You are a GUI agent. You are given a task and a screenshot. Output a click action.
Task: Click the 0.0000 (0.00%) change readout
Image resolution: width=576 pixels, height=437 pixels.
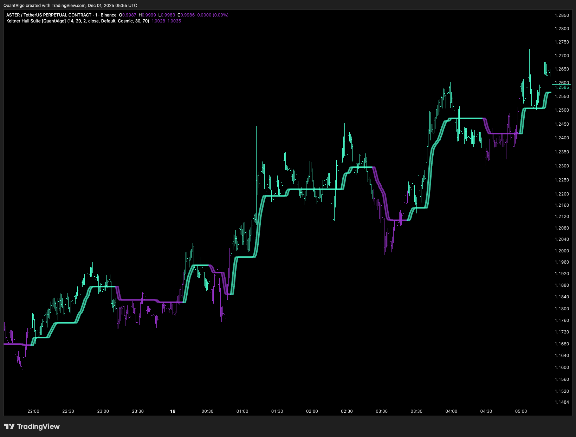point(213,15)
